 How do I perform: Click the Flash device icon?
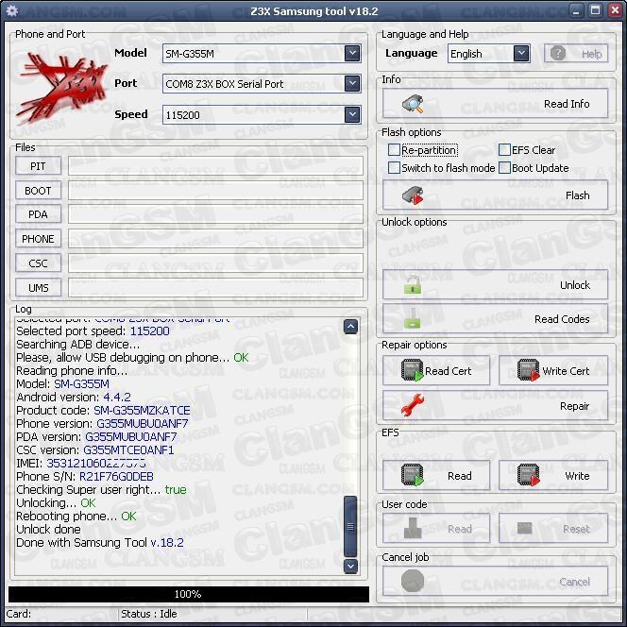pyautogui.click(x=413, y=195)
